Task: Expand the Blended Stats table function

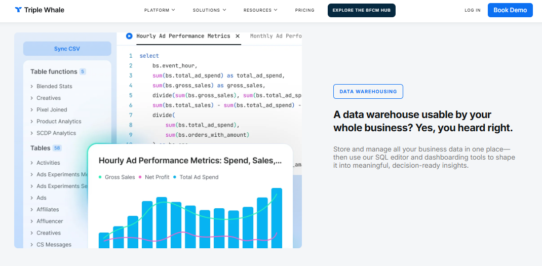Action: click(x=51, y=86)
